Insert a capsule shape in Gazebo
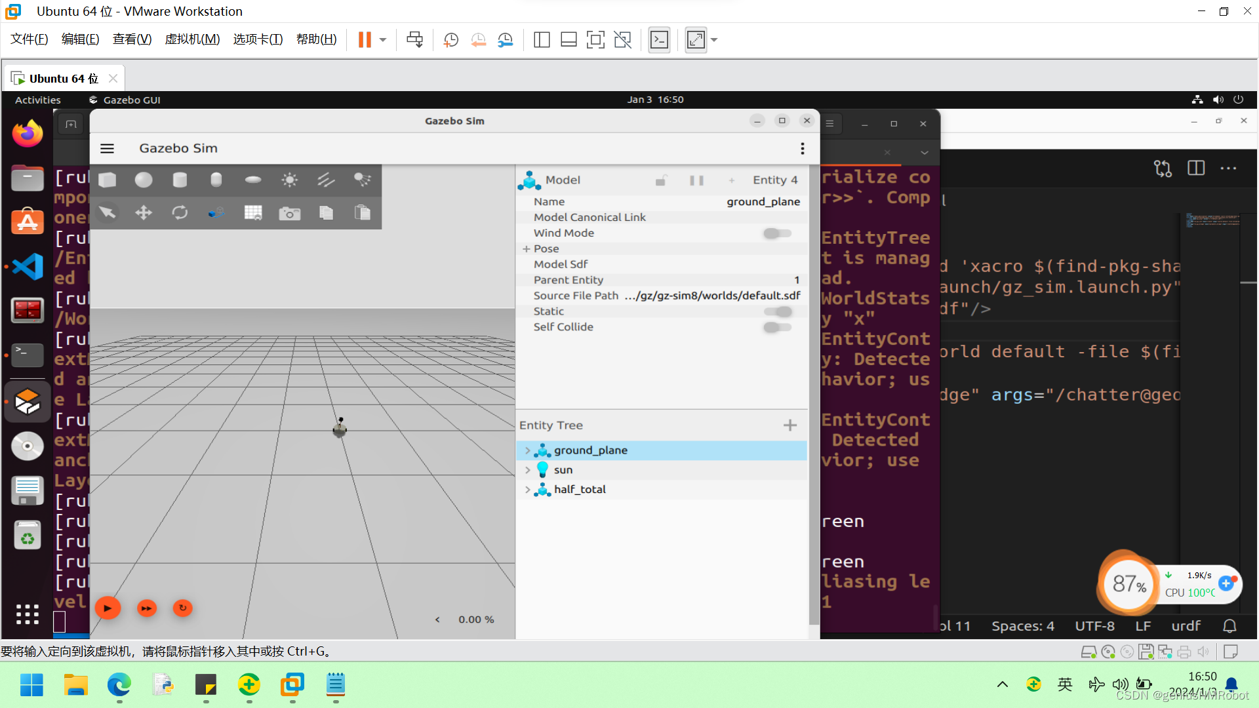The height and width of the screenshot is (708, 1259). [216, 180]
